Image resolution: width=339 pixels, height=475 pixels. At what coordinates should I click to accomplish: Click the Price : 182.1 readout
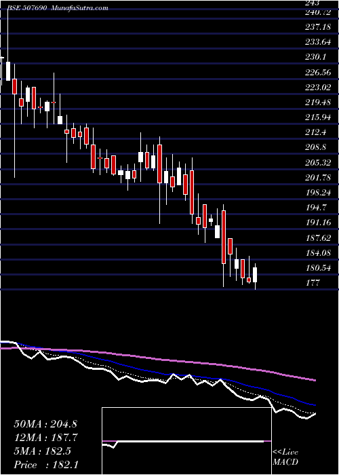click(x=45, y=465)
